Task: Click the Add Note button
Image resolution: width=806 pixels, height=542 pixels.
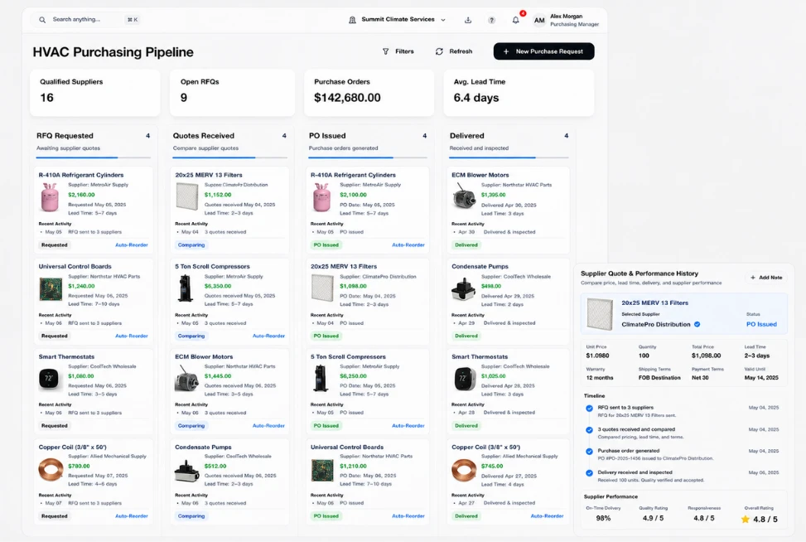Action: pos(766,278)
